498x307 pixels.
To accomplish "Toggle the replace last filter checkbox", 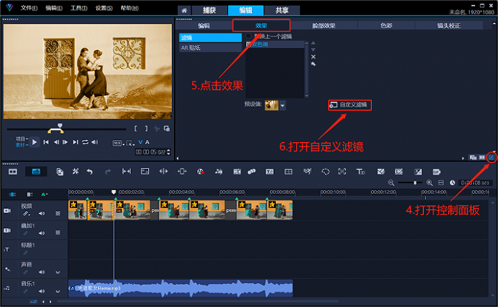I will pos(249,36).
